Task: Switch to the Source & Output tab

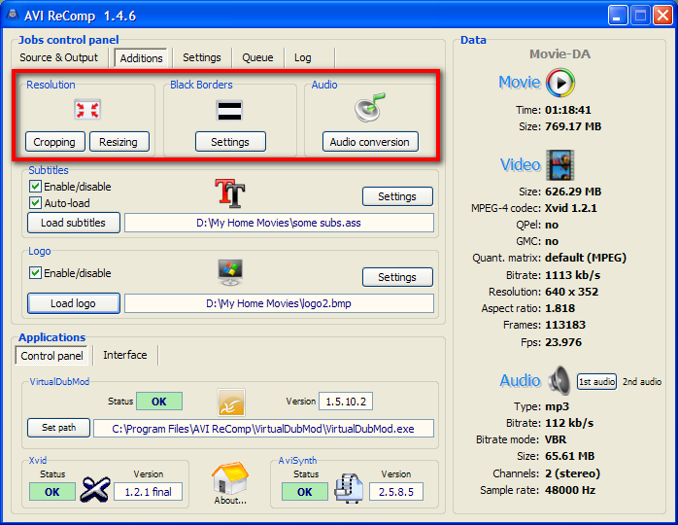Action: (59, 57)
